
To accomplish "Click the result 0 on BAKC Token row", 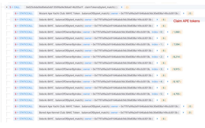I will (190, 113).
